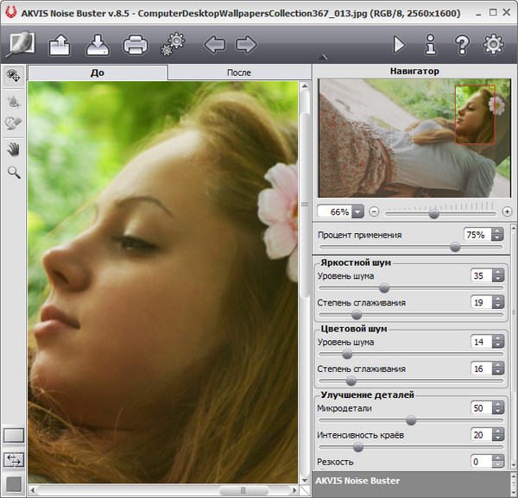The height and width of the screenshot is (498, 518).
Task: Select the Hand tool in the left toolbar
Action: [x=14, y=149]
